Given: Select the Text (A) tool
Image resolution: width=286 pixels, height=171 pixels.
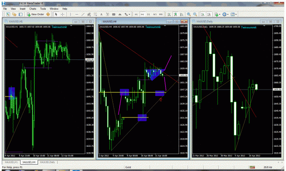Looking at the screenshot, I should [101, 14].
